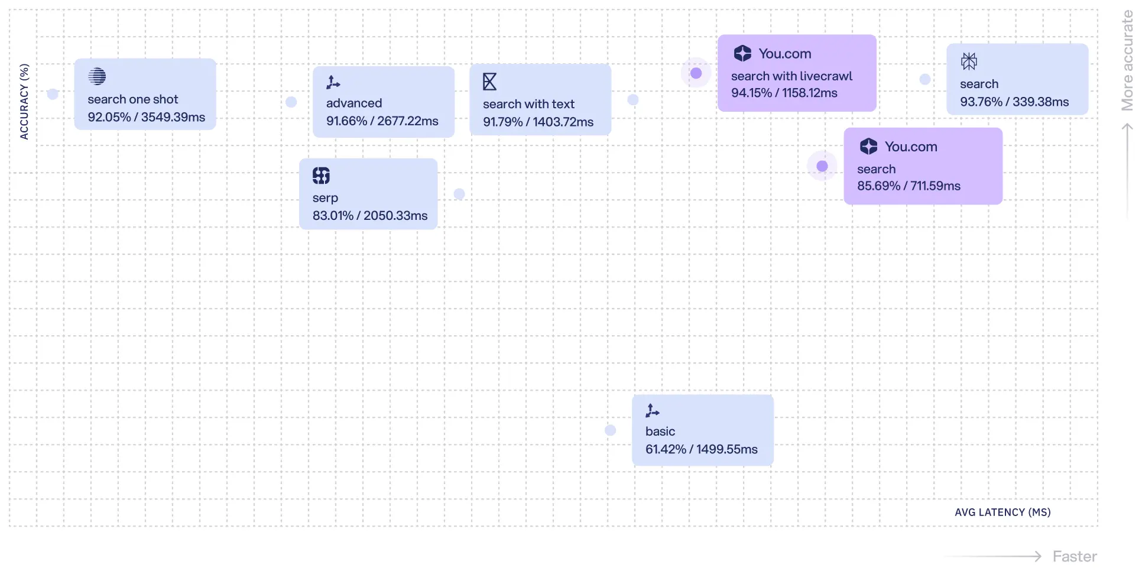Click the 'search one shot' label
Viewport: 1142px width, 571px height.
[x=133, y=99]
